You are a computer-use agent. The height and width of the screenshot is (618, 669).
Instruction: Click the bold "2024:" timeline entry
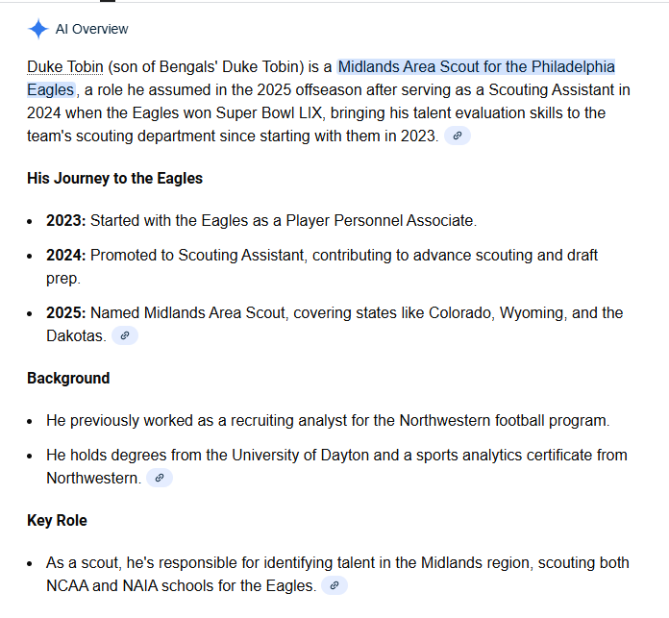(65, 256)
